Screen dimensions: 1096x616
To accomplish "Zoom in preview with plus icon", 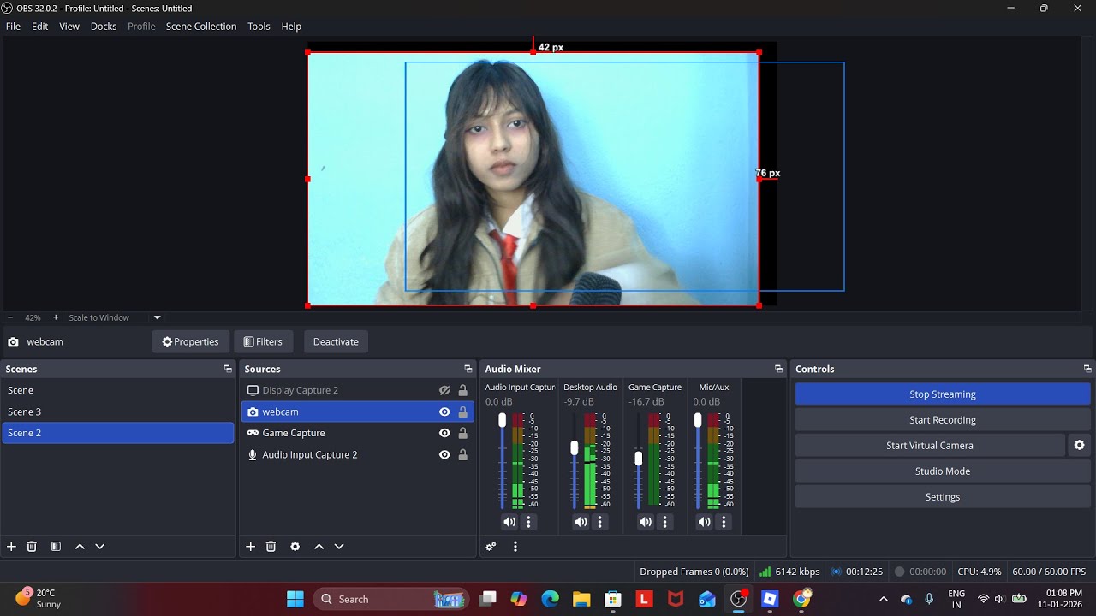I will click(56, 317).
